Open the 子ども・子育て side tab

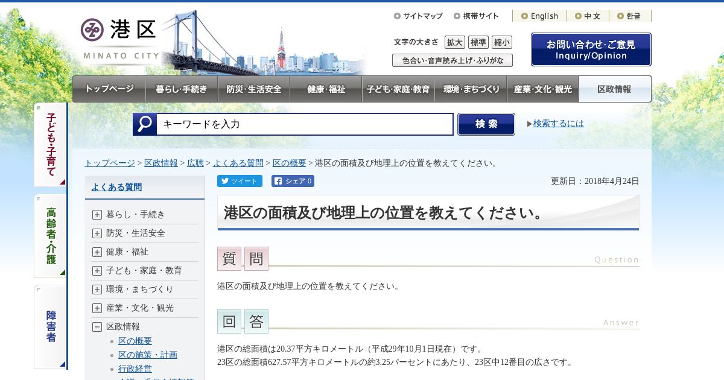click(x=51, y=145)
